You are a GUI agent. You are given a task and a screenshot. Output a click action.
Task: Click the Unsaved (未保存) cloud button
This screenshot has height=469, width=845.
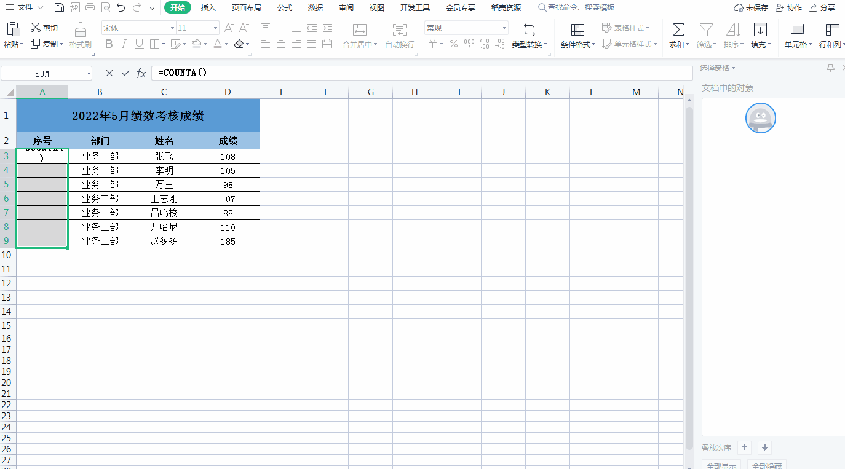[751, 8]
